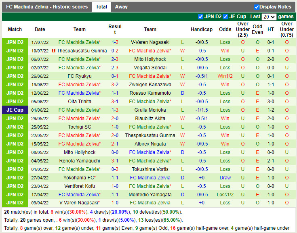This screenshot has height=233, width=297.
Task: Click Tochigi SC team name
Action: 80,127
